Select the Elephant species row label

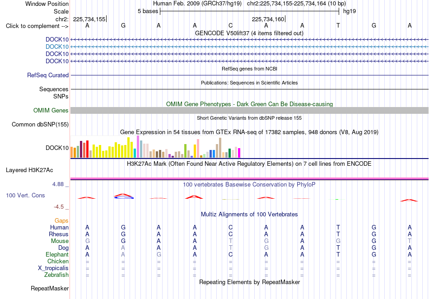point(57,254)
